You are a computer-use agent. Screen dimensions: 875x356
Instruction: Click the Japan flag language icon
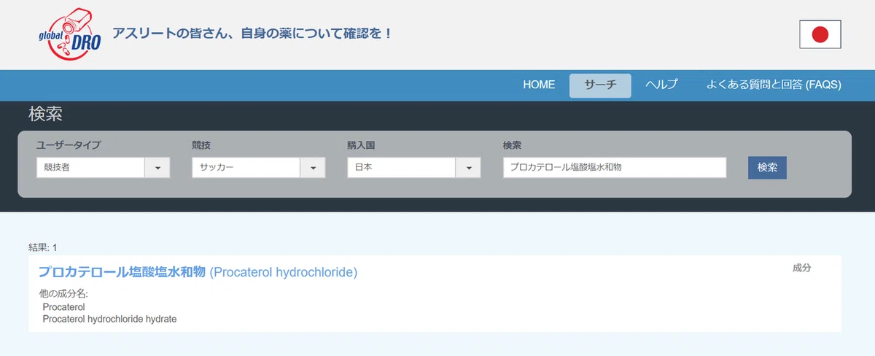820,34
